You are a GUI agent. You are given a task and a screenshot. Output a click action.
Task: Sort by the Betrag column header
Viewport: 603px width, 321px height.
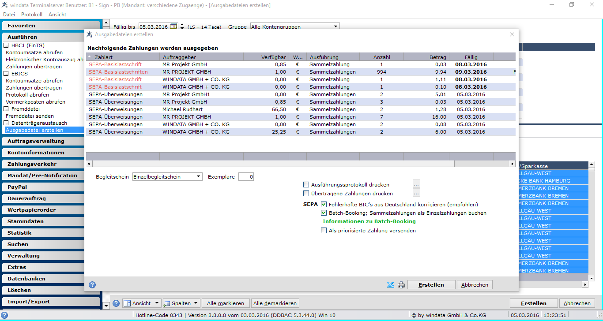point(426,57)
